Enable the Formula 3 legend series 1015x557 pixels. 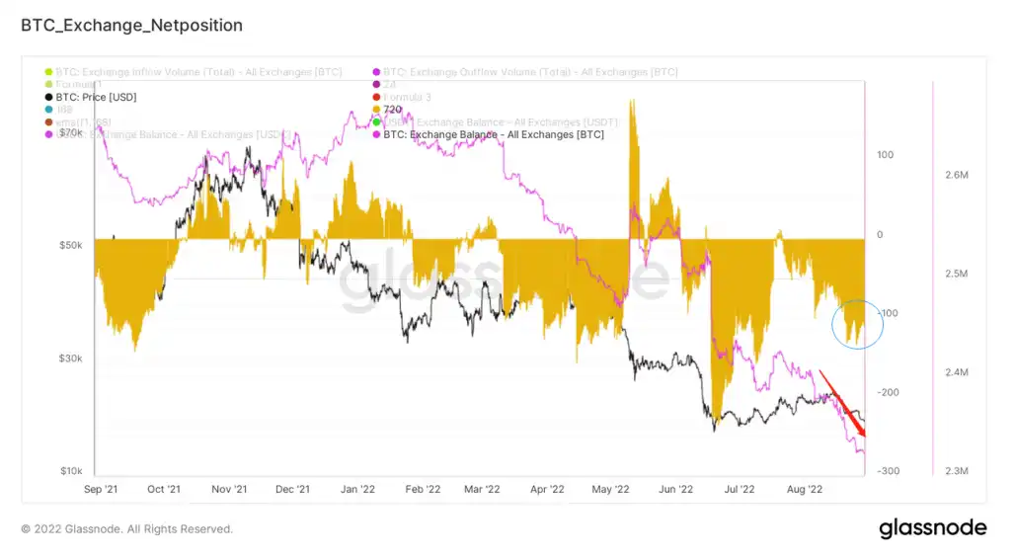tap(401, 97)
